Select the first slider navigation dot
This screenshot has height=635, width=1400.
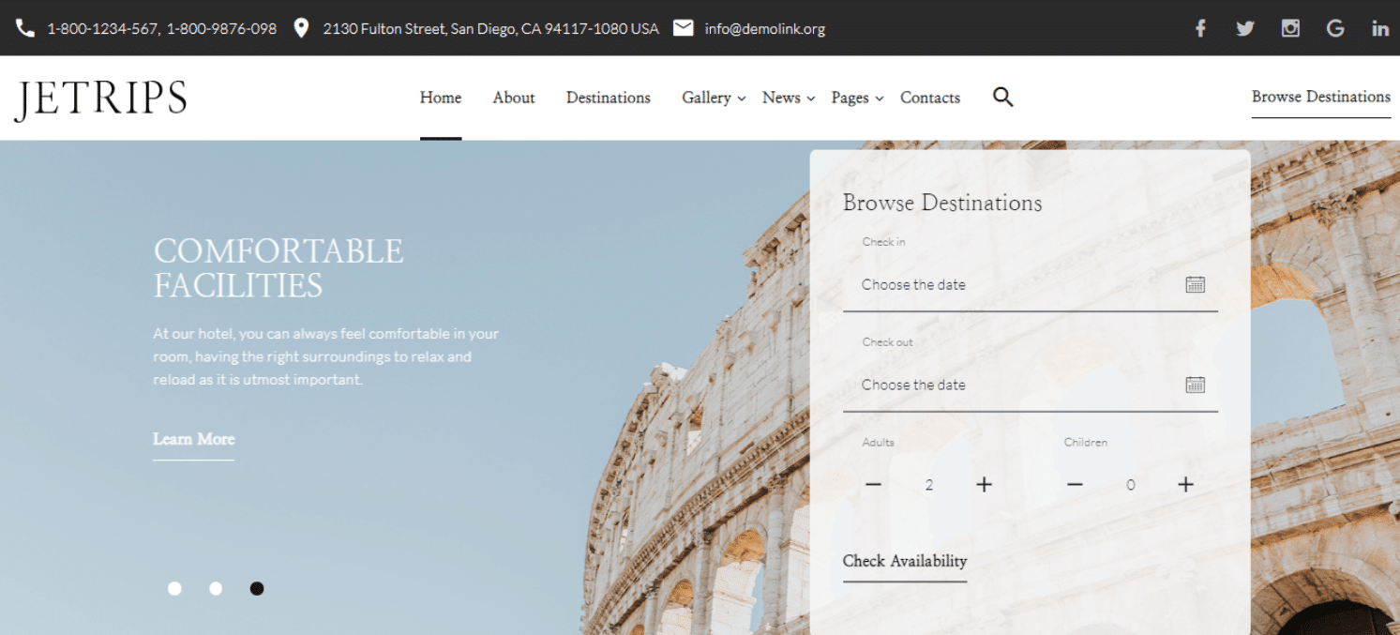(x=174, y=588)
